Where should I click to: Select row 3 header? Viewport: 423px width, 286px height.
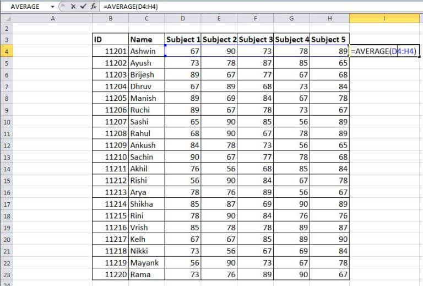pos(7,40)
